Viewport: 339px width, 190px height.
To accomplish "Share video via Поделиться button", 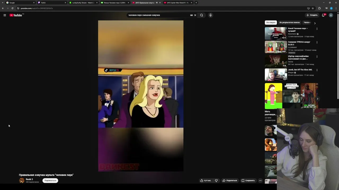I will pyautogui.click(x=230, y=180).
